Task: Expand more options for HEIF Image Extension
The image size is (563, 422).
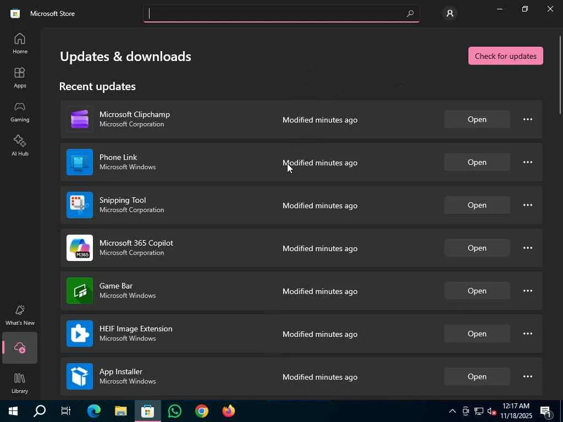Action: (527, 334)
